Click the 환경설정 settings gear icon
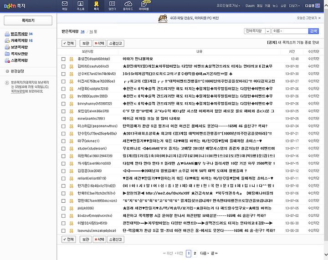Image resolution: width=328 pixels, height=260 pixels. (x=7, y=71)
